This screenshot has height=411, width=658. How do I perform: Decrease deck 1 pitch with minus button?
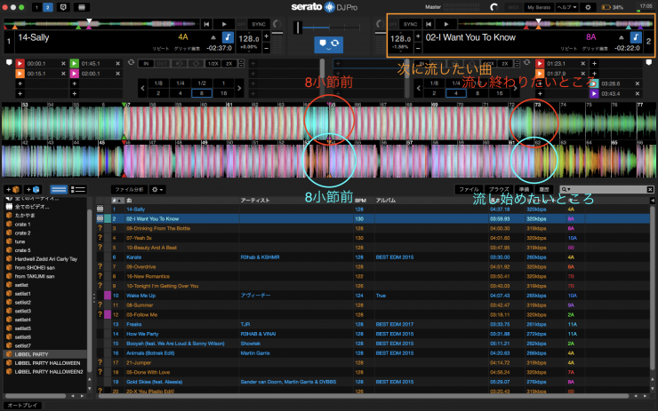click(x=267, y=48)
